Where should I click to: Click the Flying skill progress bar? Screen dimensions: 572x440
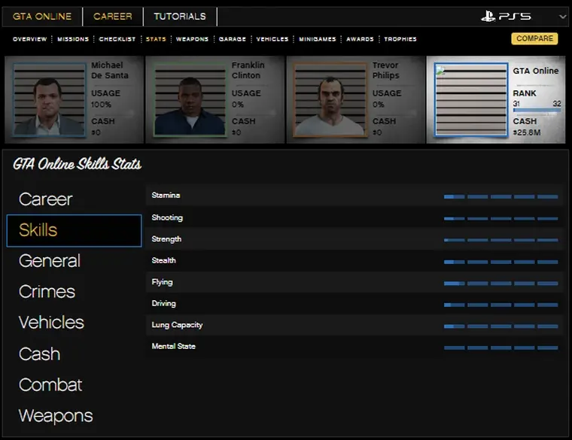[x=500, y=283]
